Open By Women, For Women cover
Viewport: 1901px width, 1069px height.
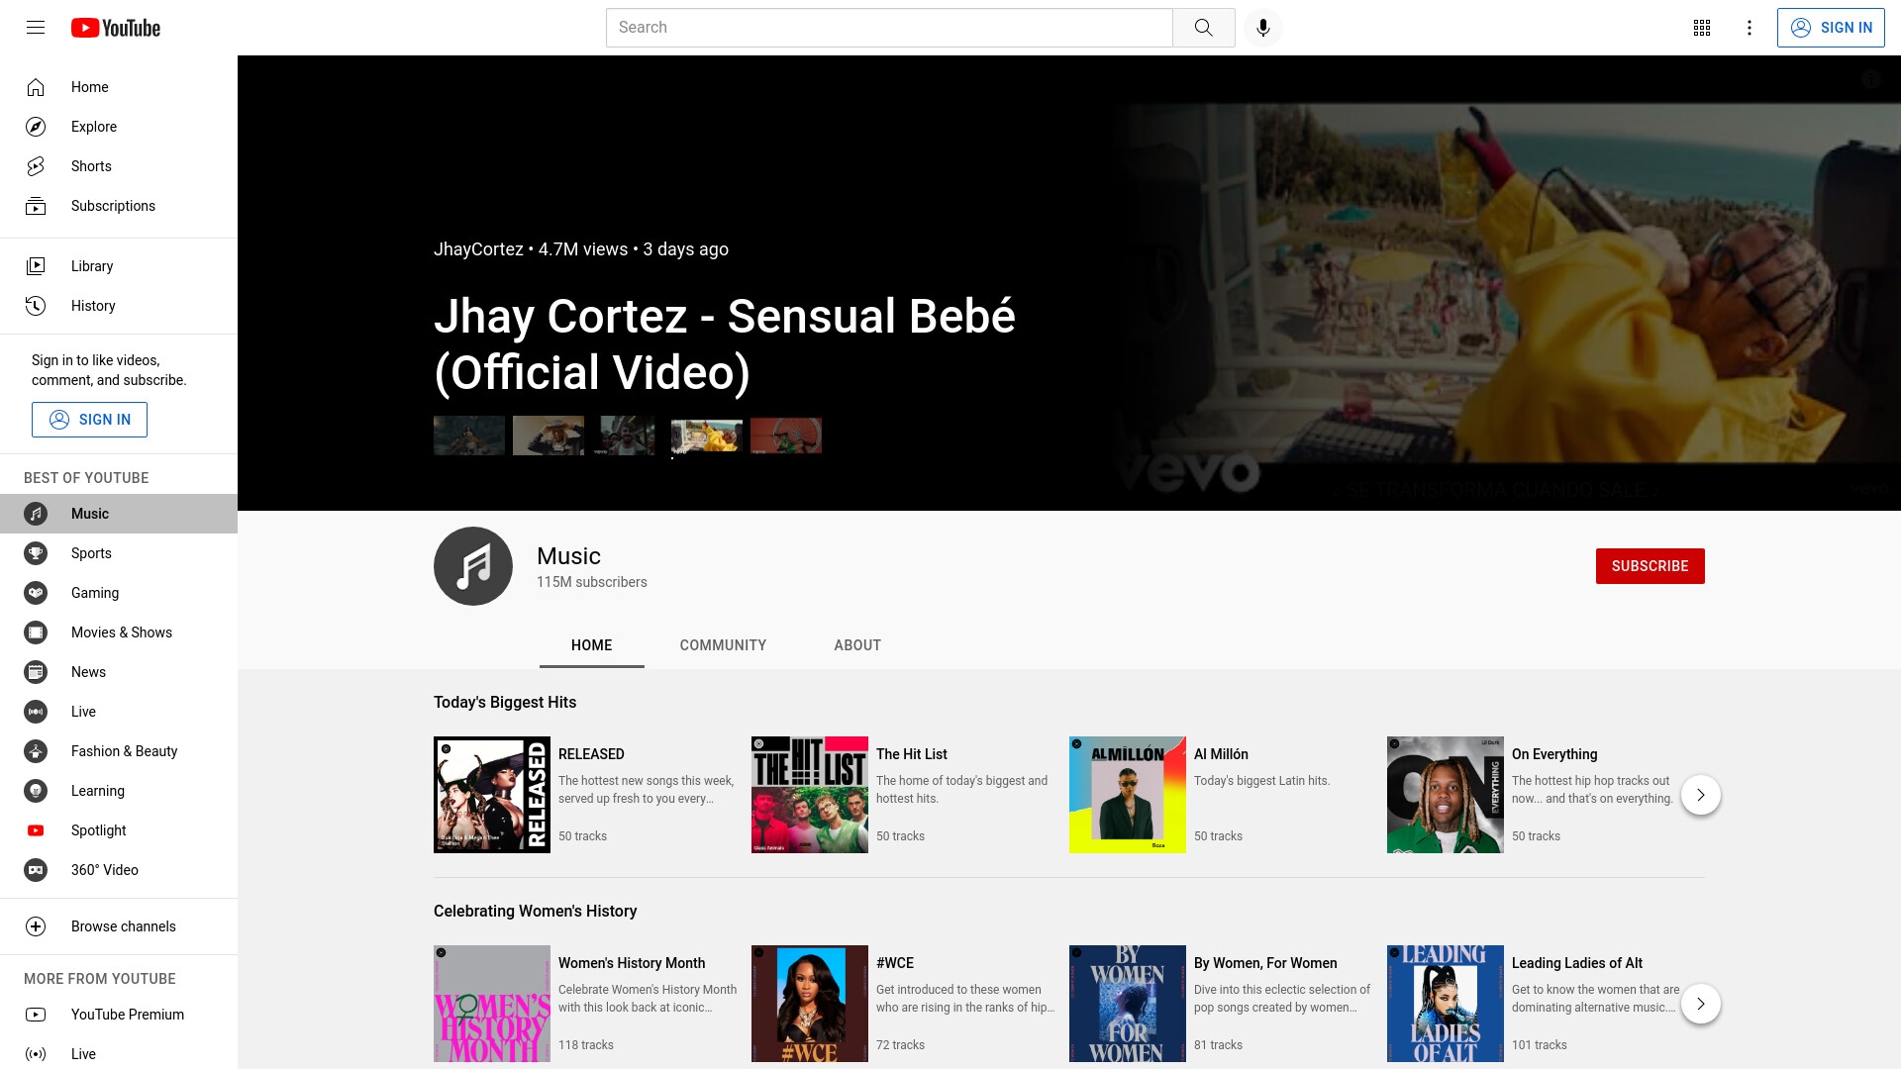click(x=1128, y=1004)
